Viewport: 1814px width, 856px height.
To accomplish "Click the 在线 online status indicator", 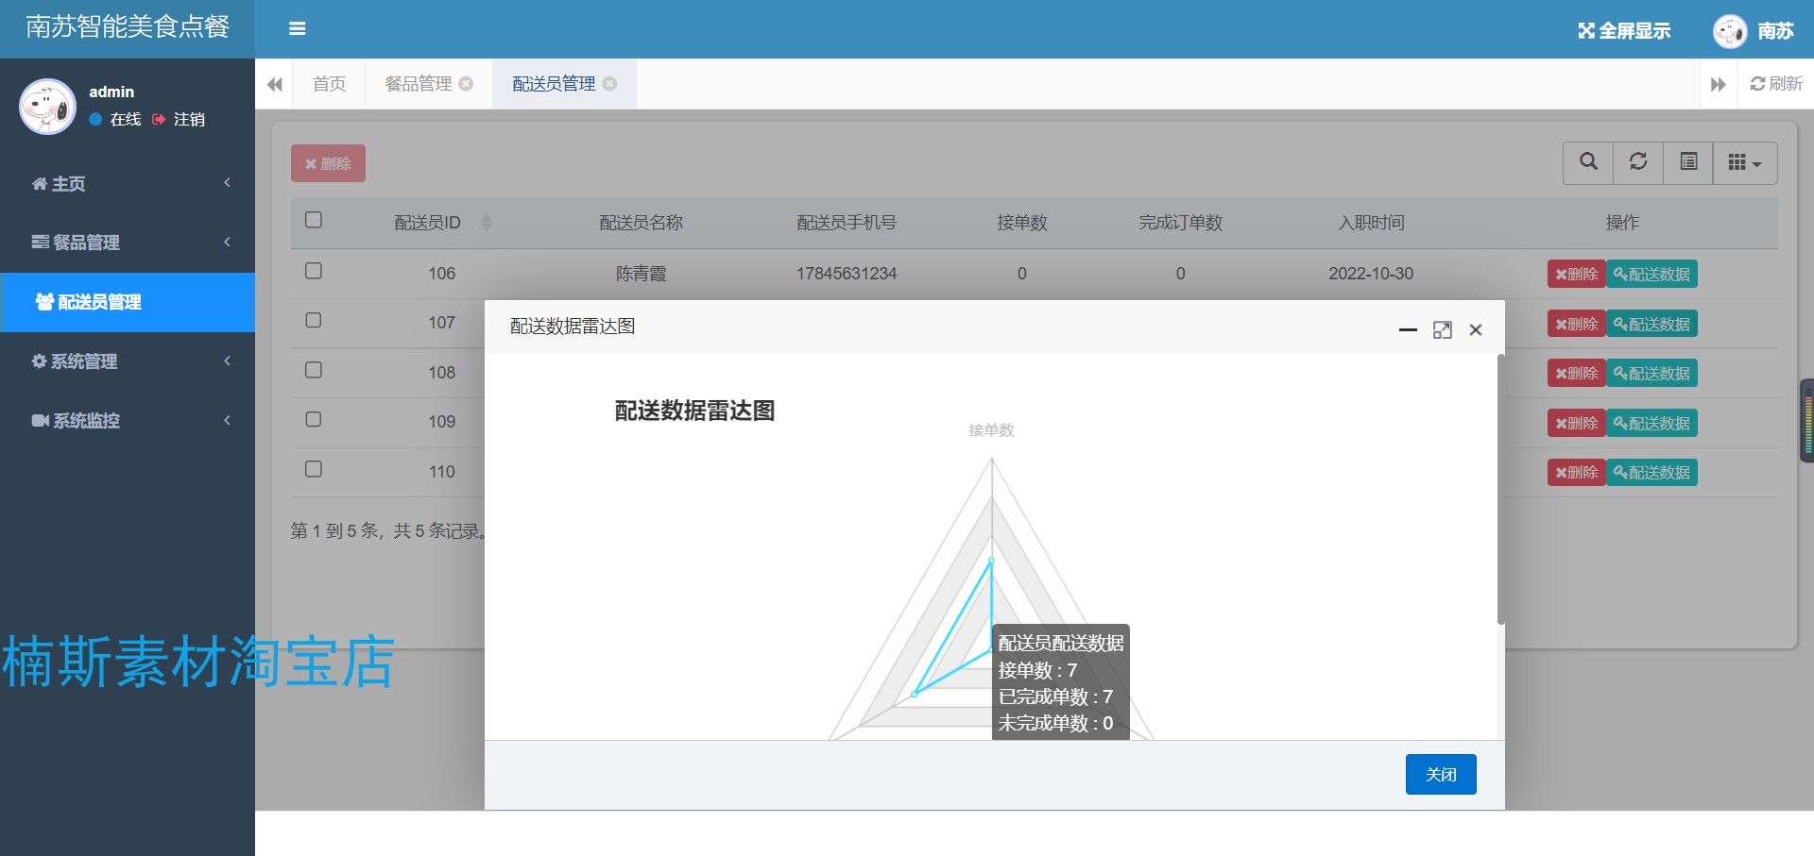I will tap(115, 119).
